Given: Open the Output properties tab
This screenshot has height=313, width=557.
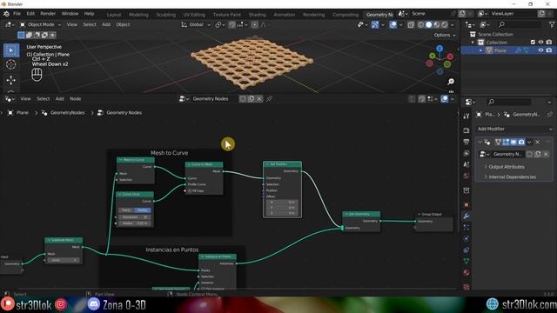Looking at the screenshot, I should click(466, 142).
